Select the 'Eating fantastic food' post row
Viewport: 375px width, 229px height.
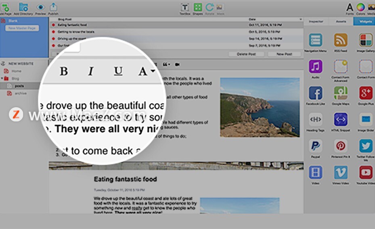(176, 25)
